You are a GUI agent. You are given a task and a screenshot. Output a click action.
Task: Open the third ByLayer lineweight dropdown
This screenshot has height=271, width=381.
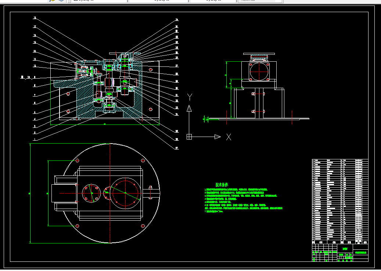click(213, 1)
